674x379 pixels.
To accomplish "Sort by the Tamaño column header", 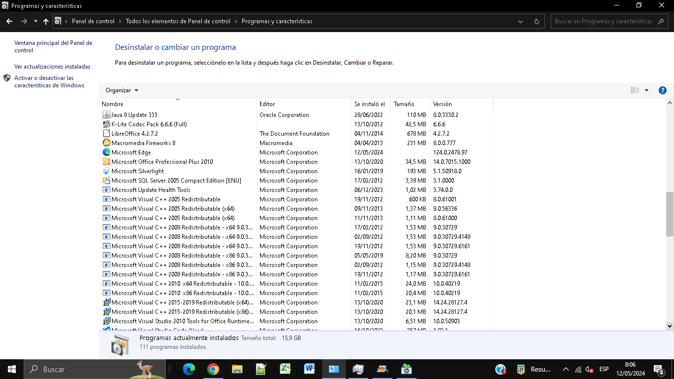I will [x=410, y=104].
